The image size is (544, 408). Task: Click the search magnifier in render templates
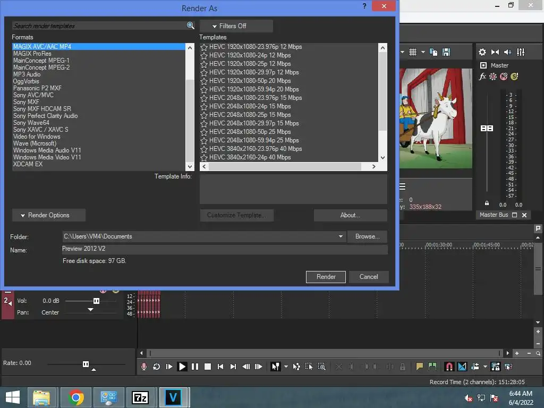point(191,25)
